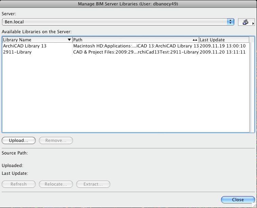Viewport: 257px width, 208px height.
Task: Sort by the Library Name column header
Action: 37,40
